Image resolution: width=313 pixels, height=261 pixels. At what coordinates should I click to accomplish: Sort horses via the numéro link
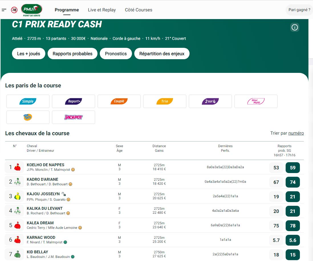(x=296, y=133)
